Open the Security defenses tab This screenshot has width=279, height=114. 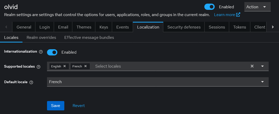tap(184, 27)
